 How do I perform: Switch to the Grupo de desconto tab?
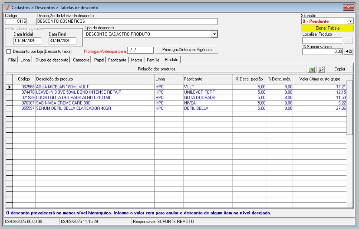point(52,60)
